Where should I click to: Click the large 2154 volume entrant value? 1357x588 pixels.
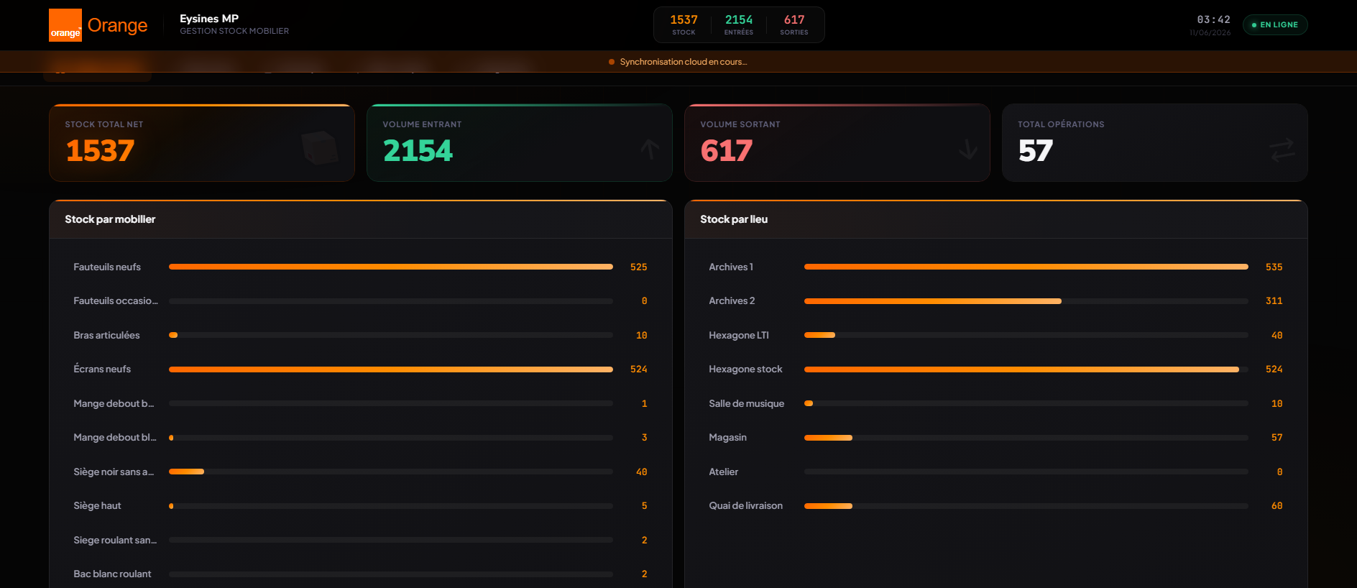click(418, 151)
